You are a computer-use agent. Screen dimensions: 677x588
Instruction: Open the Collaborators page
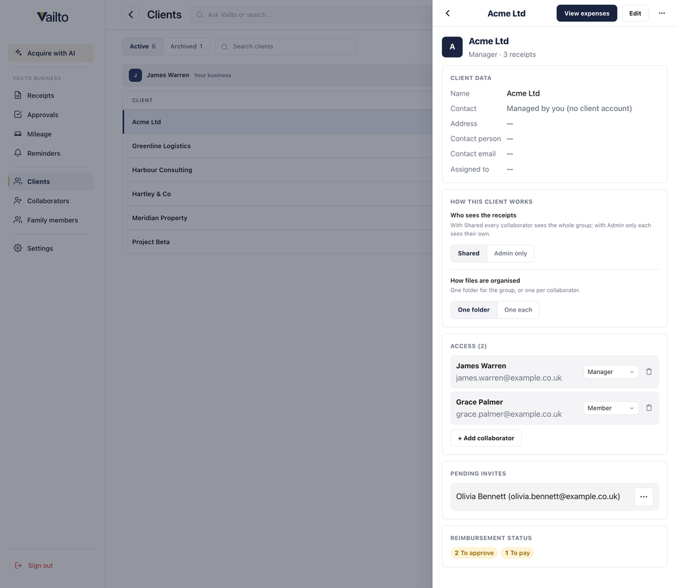point(51,201)
